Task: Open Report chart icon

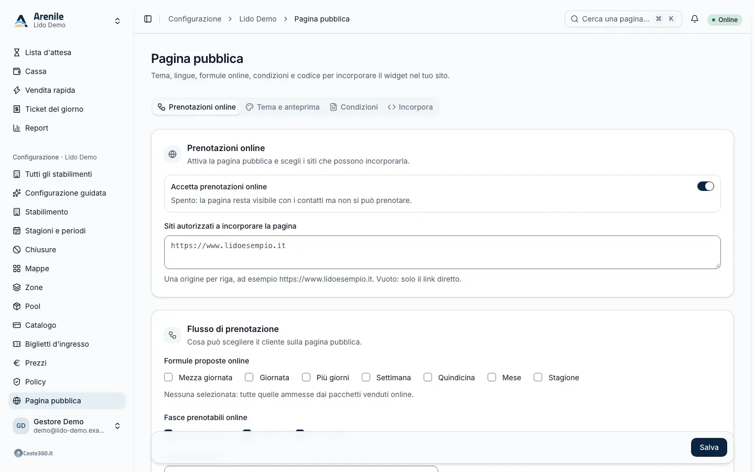Action: click(17, 128)
